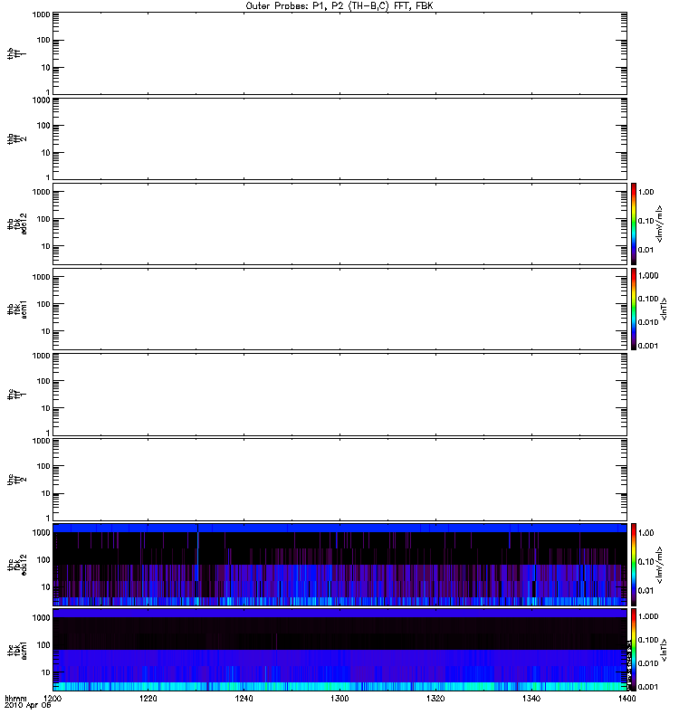679x724 pixels.
Task: Click the '1300' time axis label
Action: click(x=339, y=699)
